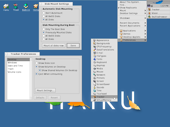Click the Time preference icon
Screen dimensions: 170x127
[94, 90]
